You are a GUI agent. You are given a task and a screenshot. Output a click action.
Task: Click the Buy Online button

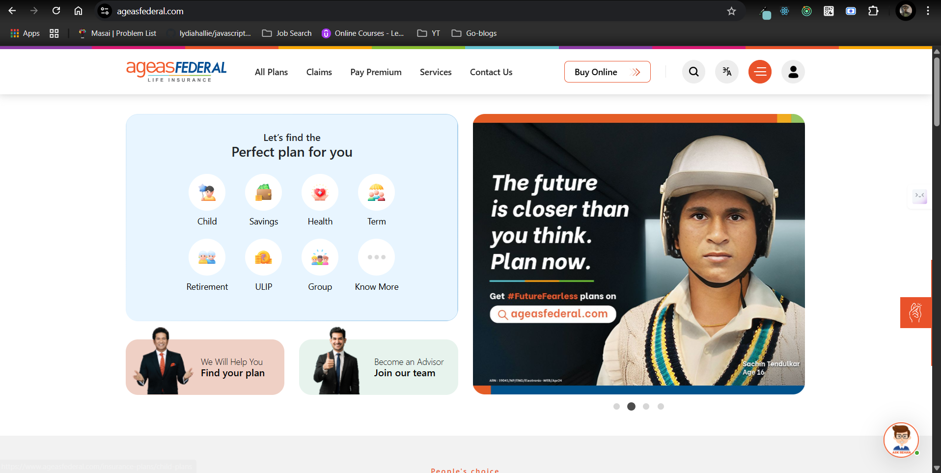[607, 72]
